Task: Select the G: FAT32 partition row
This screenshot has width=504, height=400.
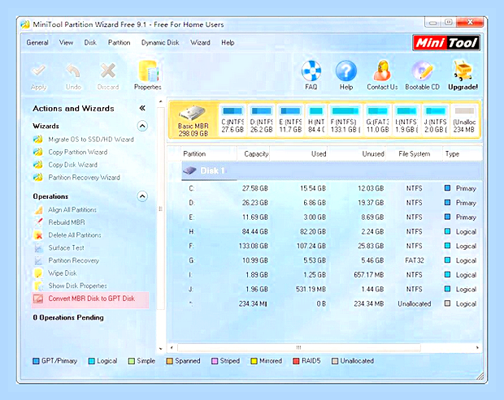Action: click(332, 260)
